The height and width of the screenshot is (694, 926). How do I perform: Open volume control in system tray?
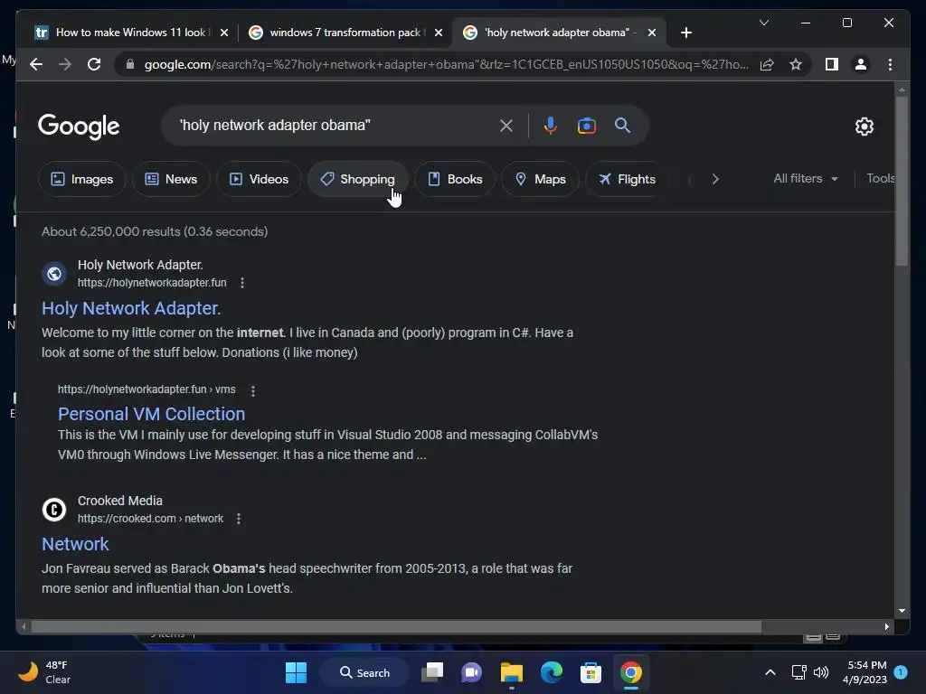(821, 672)
